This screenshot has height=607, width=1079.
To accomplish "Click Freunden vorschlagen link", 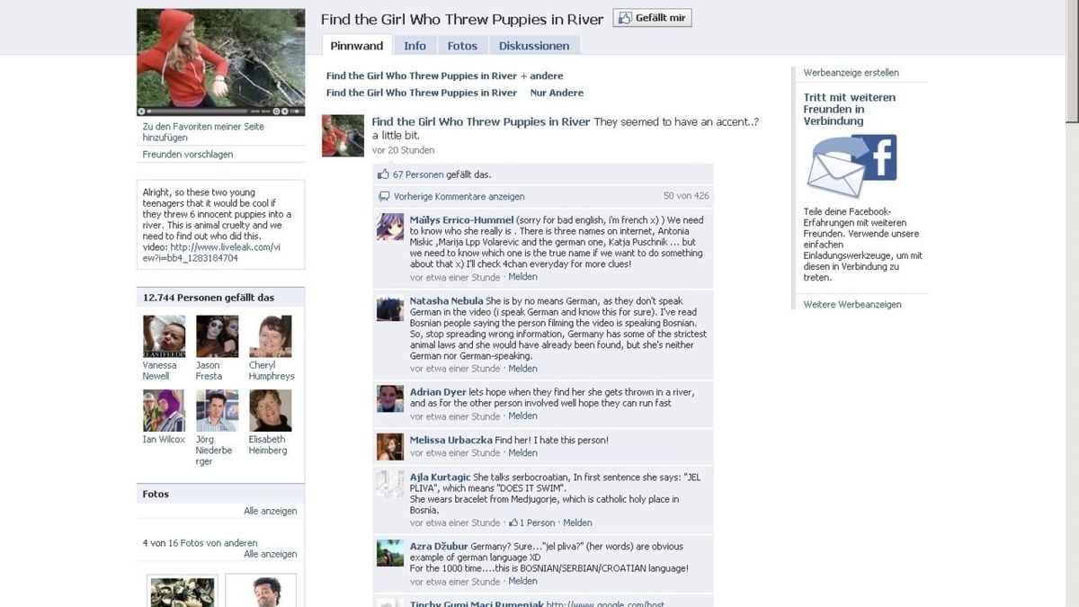I will pos(187,155).
